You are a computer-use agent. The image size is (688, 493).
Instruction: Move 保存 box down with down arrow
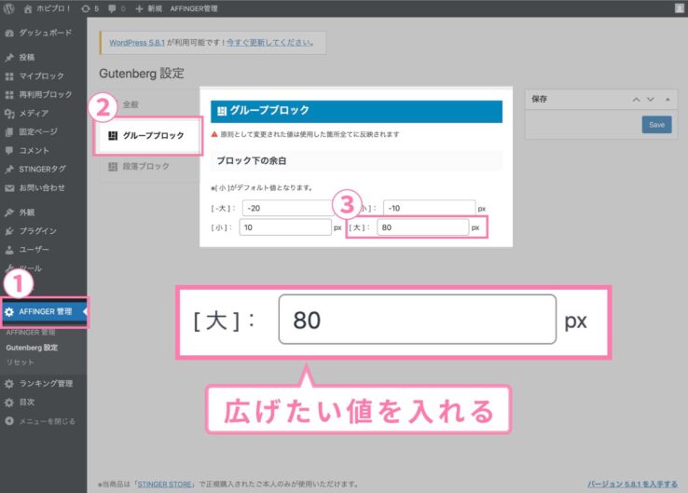(x=651, y=100)
